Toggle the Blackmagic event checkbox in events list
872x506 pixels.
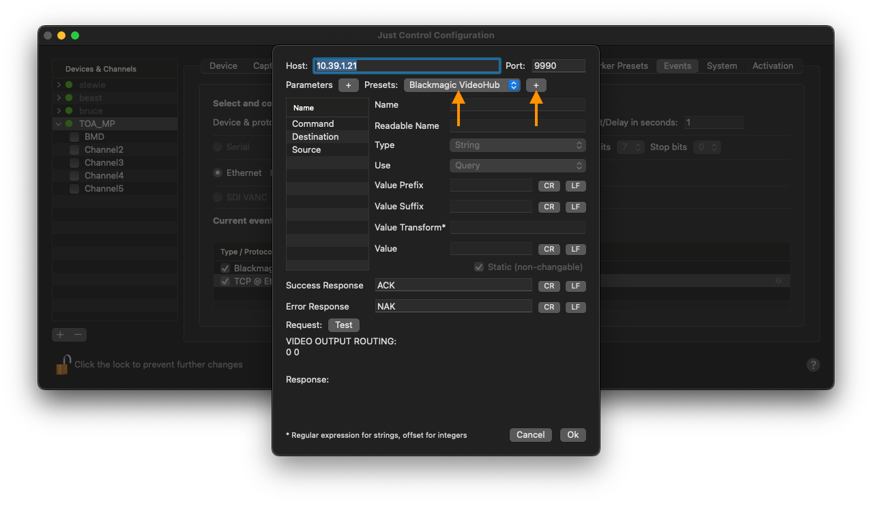tap(225, 269)
